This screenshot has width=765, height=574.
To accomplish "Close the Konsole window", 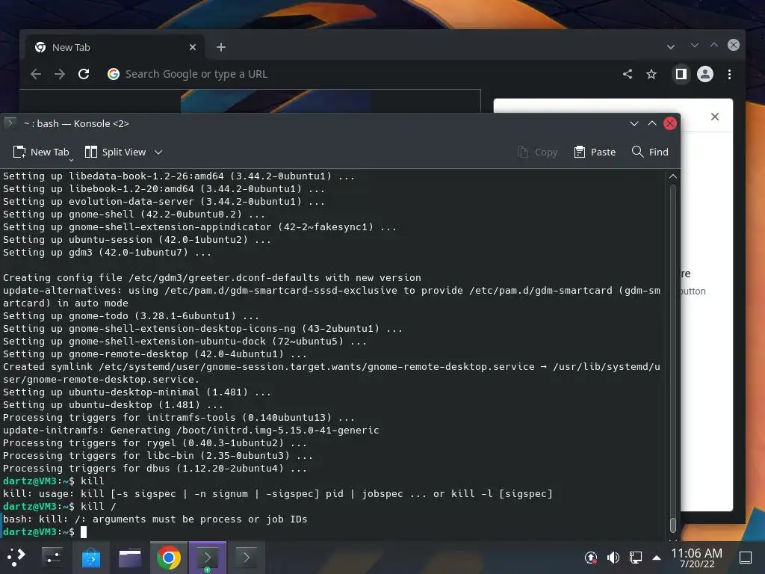I will point(670,123).
